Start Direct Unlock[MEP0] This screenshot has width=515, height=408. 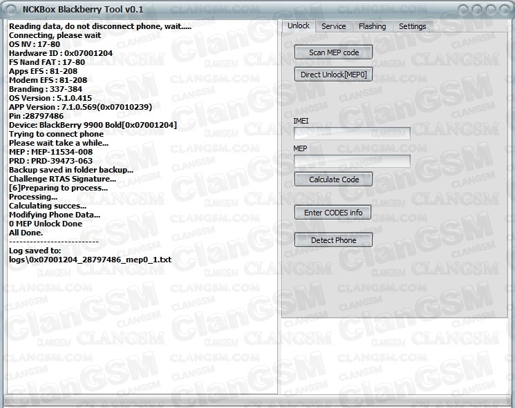click(x=333, y=75)
